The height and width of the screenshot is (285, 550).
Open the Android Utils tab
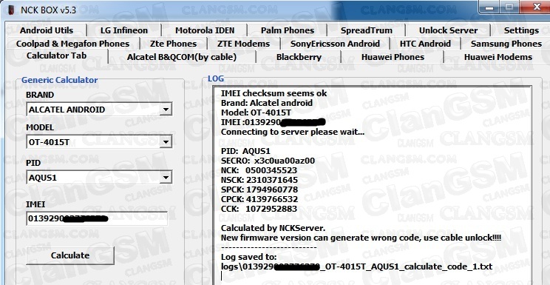(x=47, y=30)
